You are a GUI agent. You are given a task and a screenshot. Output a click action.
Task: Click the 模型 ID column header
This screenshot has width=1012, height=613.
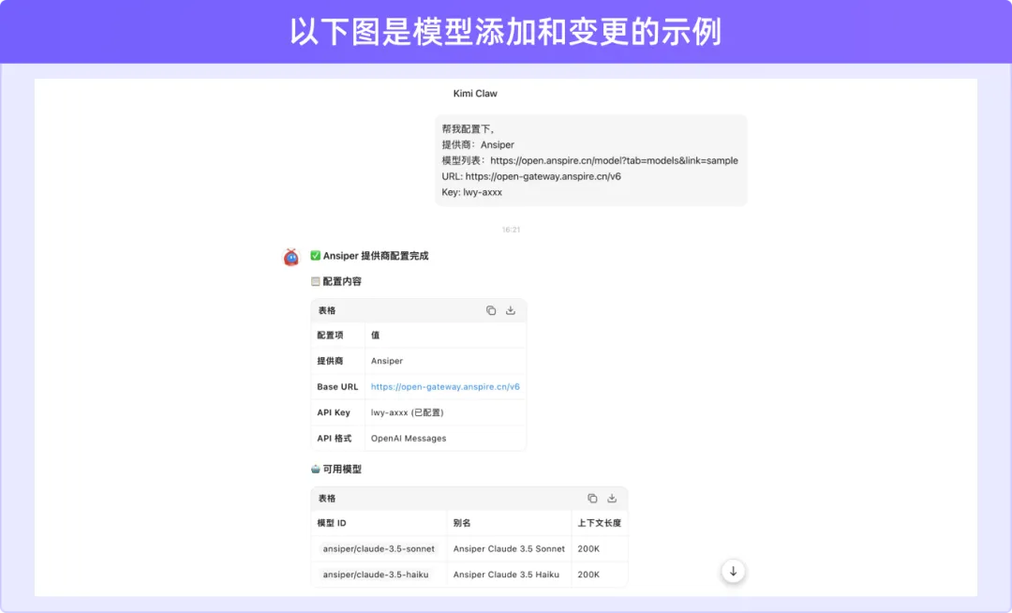331,523
